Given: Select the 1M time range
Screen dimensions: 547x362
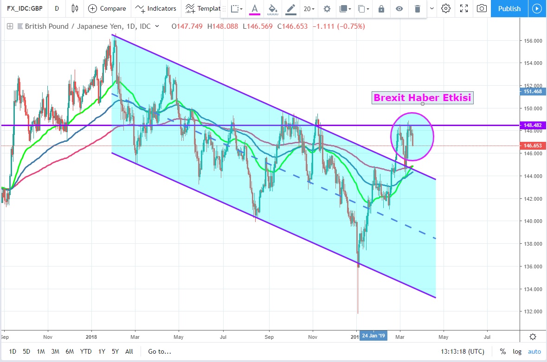Looking at the screenshot, I should point(41,351).
